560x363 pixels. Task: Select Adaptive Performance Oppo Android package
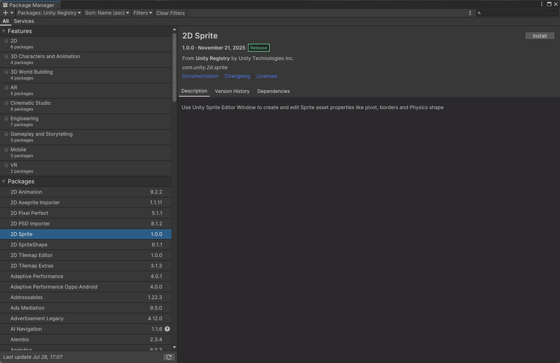pos(86,287)
